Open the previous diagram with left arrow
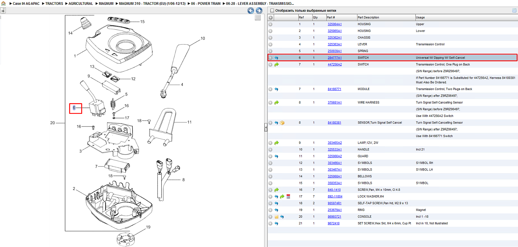Image resolution: width=518 pixels, height=247 pixels. coord(251,11)
